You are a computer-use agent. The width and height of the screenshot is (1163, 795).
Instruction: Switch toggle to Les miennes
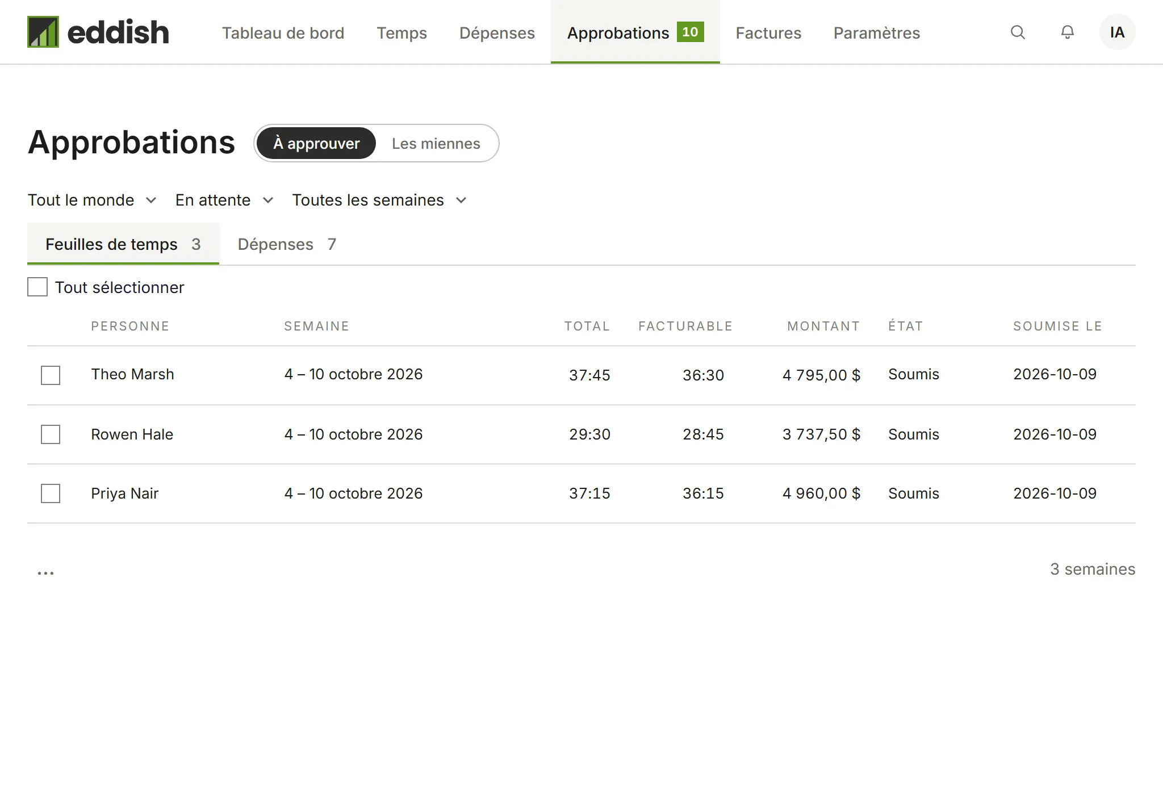436,143
